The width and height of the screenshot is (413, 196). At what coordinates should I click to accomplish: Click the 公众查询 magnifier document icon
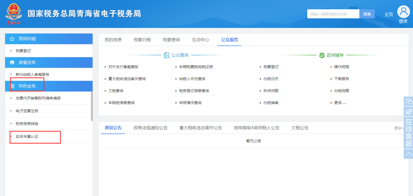(167, 55)
